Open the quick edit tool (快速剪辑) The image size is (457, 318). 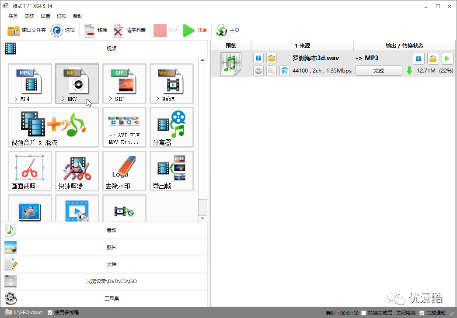77,171
